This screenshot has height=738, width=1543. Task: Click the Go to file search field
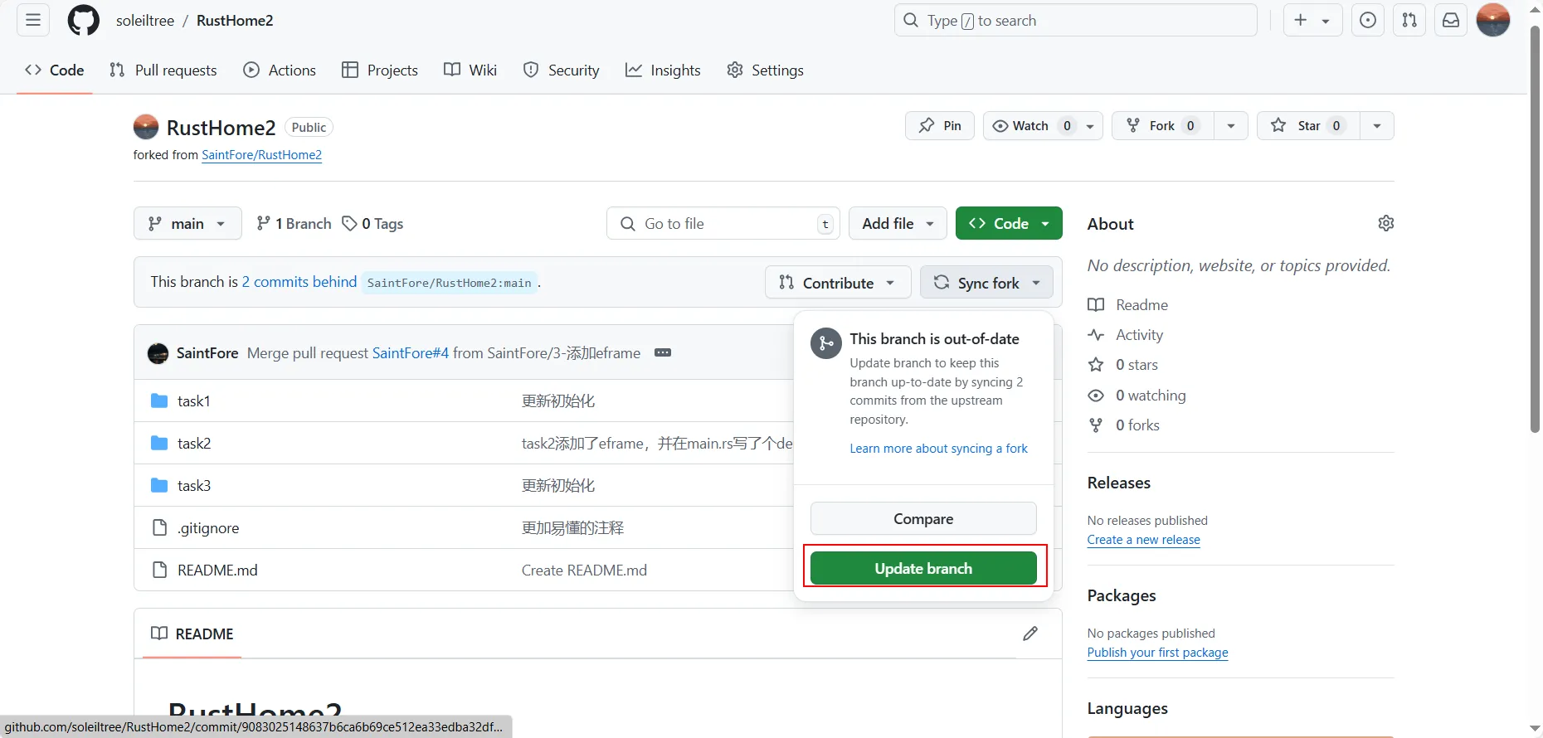(x=722, y=224)
